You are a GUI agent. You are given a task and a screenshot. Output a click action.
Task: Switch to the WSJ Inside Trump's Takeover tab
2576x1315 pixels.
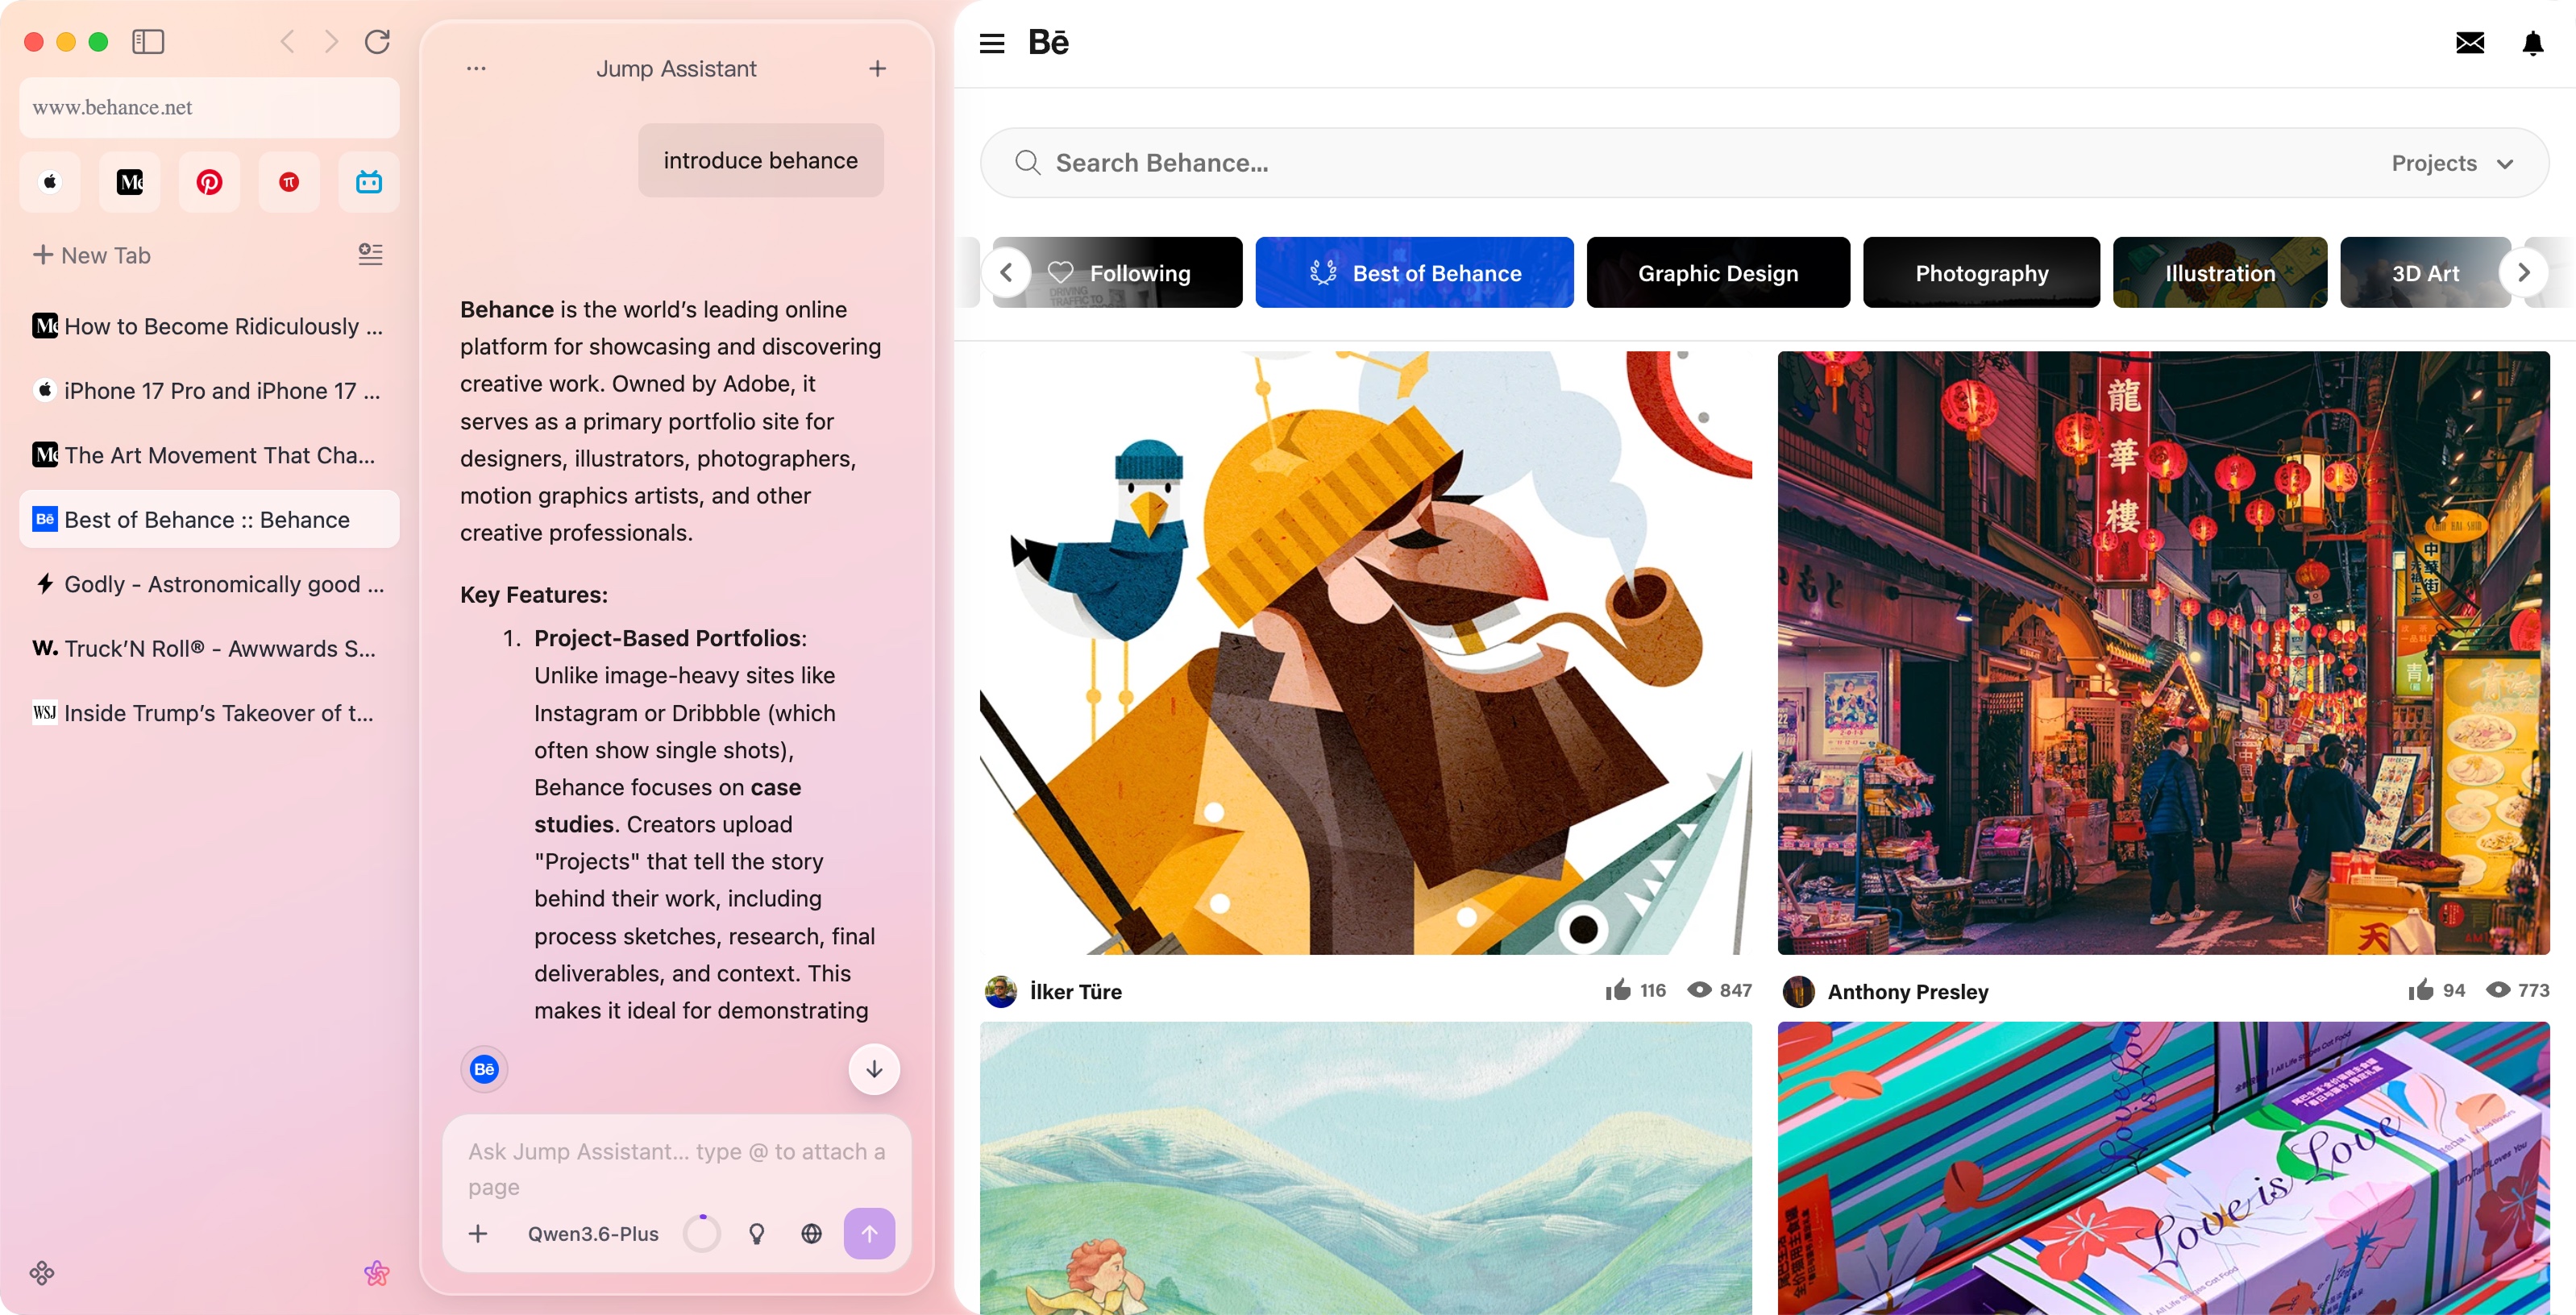pos(209,713)
